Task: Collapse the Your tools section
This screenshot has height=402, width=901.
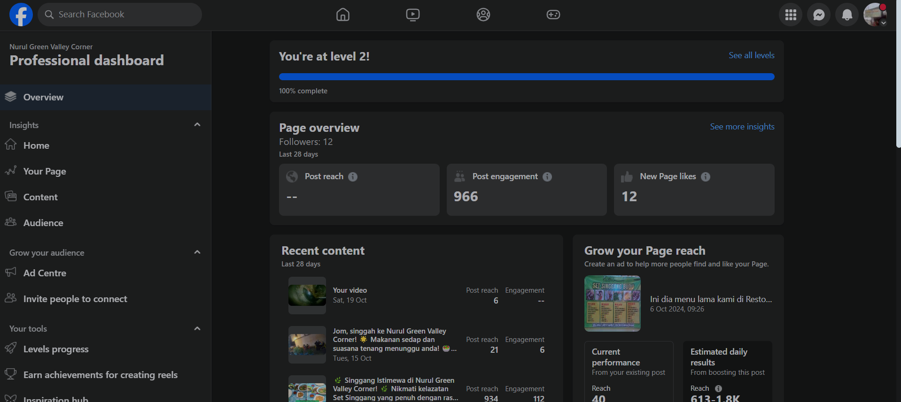Action: tap(197, 328)
